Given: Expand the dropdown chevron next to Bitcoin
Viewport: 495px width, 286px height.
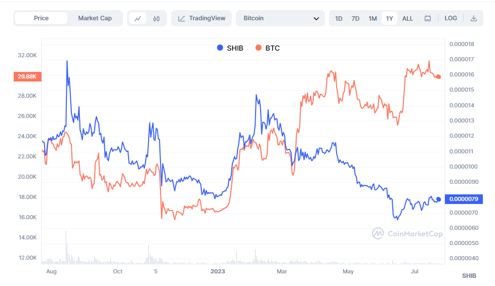Looking at the screenshot, I should click(x=316, y=18).
